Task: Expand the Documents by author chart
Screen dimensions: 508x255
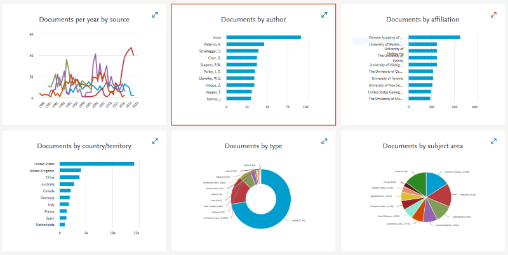Action: pos(324,15)
